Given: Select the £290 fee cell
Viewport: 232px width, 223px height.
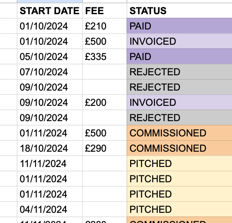Looking at the screenshot, I should tap(105, 148).
